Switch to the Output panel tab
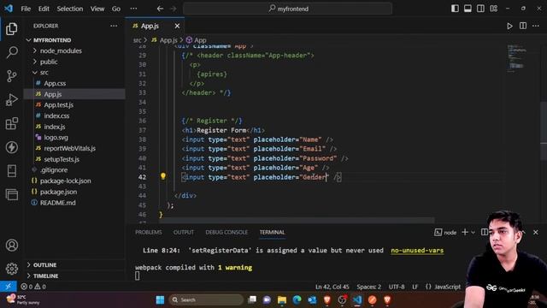The width and height of the screenshot is (547, 308). coord(184,232)
